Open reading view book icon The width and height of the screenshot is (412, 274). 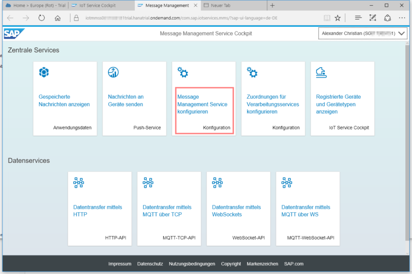pyautogui.click(x=327, y=18)
